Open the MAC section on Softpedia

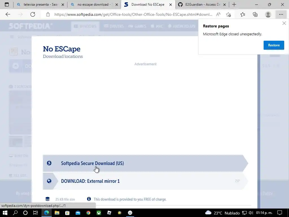click(x=157, y=26)
